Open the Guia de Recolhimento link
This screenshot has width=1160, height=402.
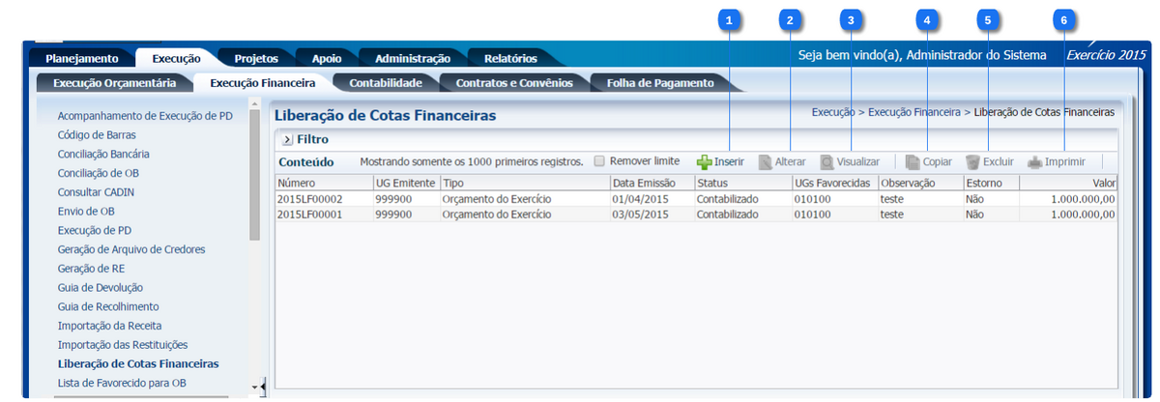point(108,306)
